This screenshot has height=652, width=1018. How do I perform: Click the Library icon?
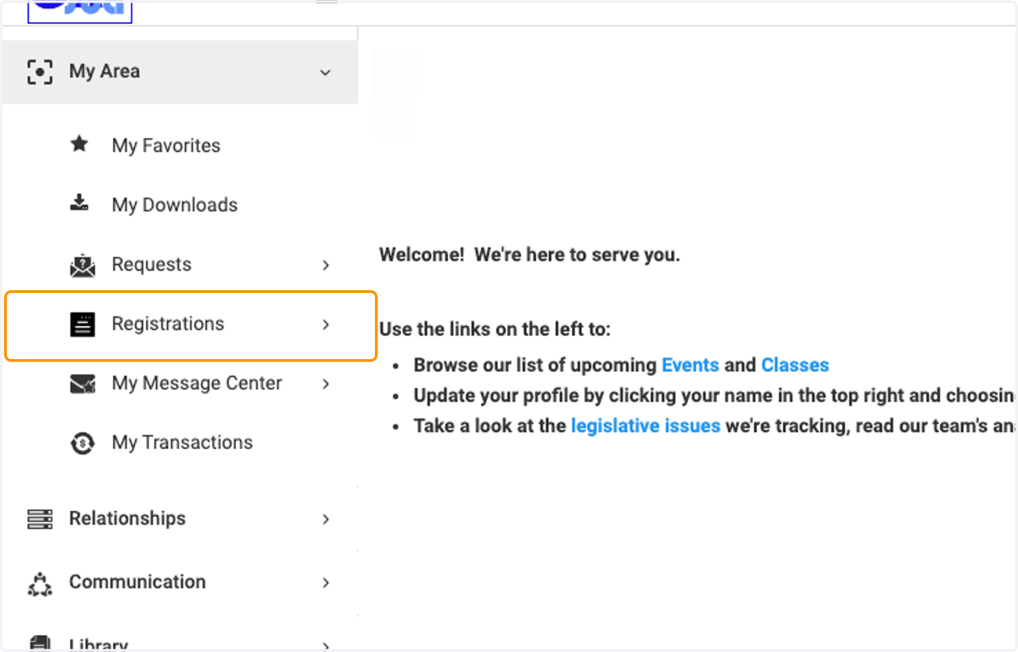tap(40, 644)
